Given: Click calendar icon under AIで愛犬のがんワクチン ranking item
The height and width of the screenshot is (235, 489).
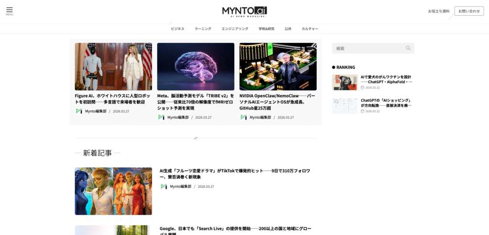Looking at the screenshot, I should coord(362,88).
